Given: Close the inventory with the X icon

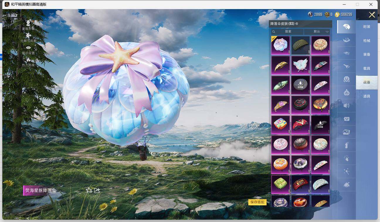Looking at the screenshot, I should pos(372,15).
